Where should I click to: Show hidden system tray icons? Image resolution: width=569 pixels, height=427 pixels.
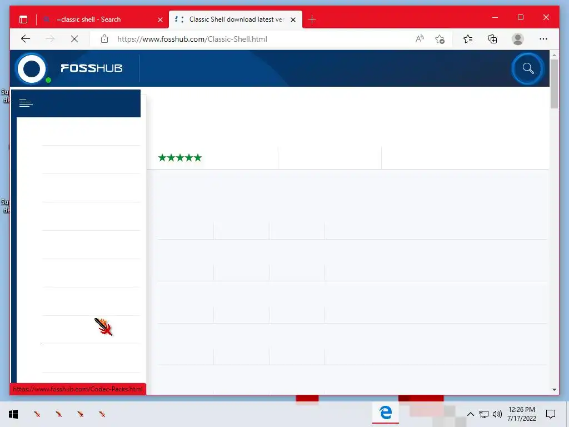[470, 414]
